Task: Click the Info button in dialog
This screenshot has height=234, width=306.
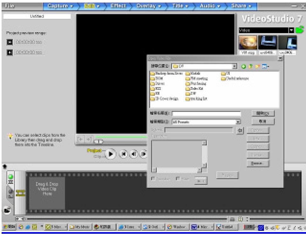Action: (x=258, y=139)
